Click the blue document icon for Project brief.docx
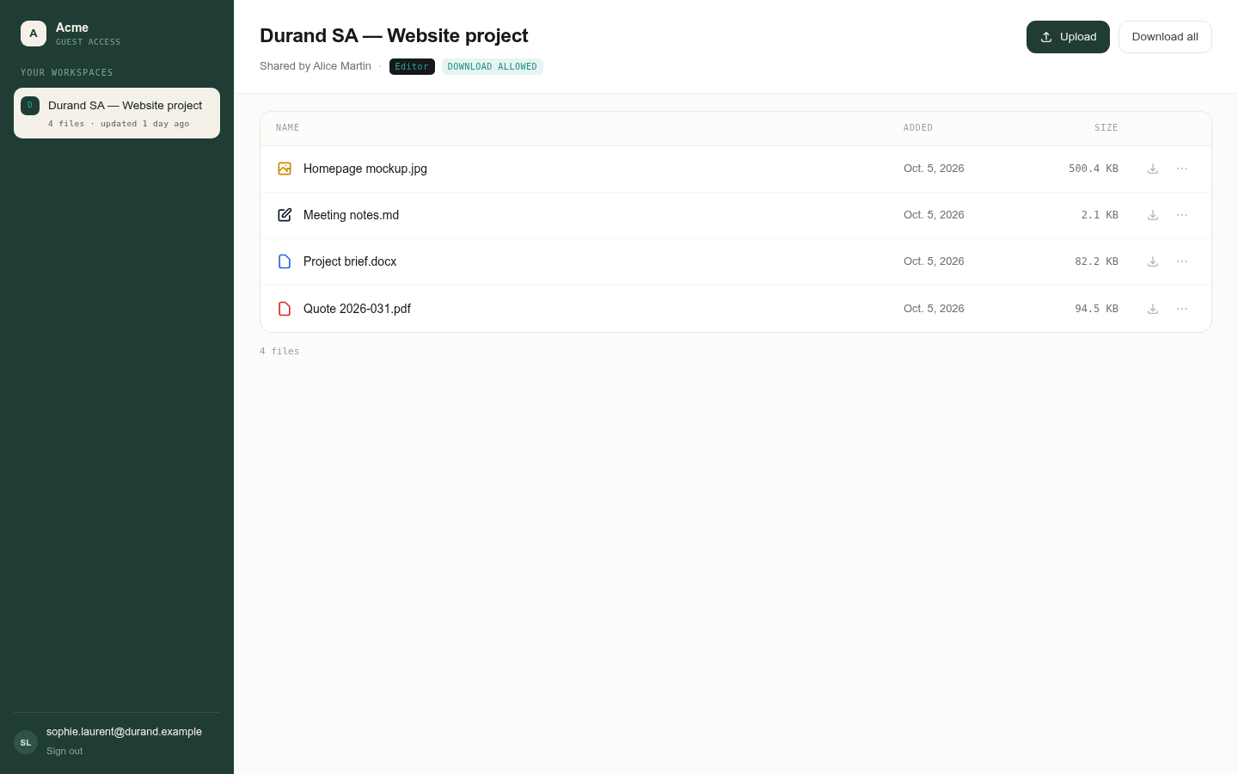 285,261
